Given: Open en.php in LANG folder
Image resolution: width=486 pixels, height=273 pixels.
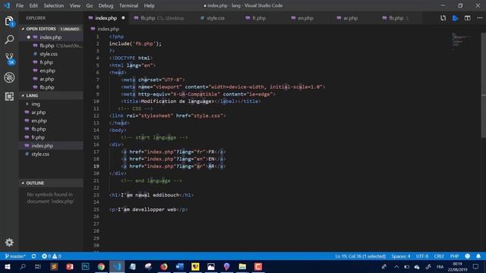Looking at the screenshot, I should click(x=39, y=121).
